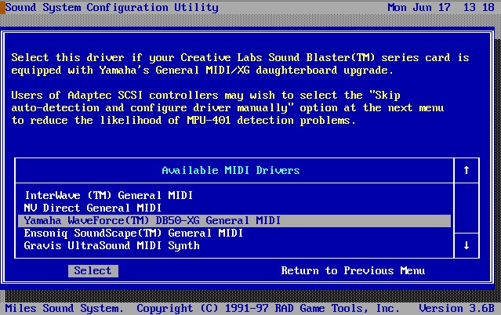Click the Select button

click(x=93, y=271)
